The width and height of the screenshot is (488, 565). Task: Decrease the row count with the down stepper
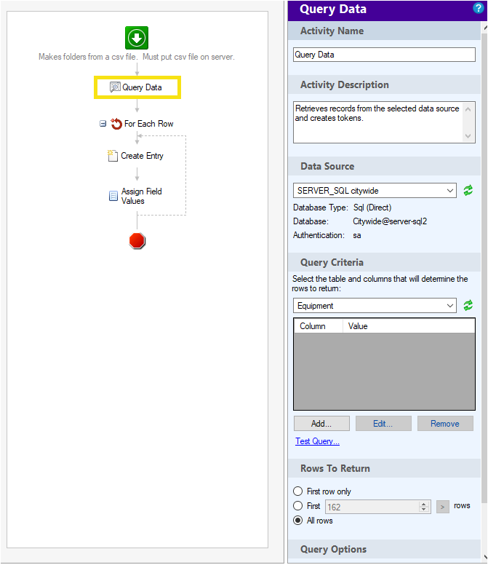click(x=424, y=510)
